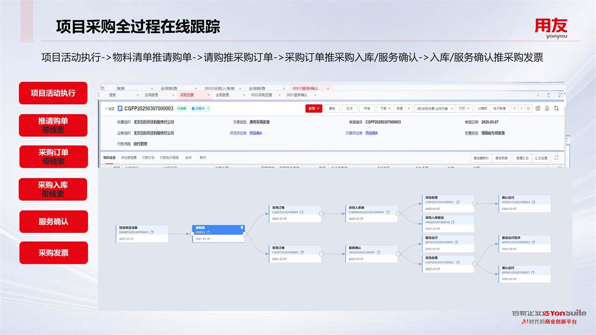
Task: Click the red 项目活动执行 button
Action: [53, 93]
